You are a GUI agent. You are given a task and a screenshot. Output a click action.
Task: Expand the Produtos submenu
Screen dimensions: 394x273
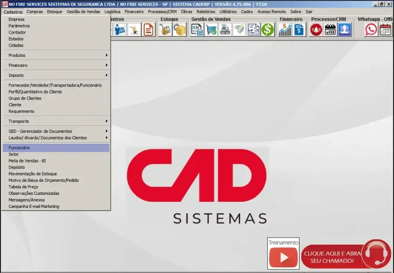pos(56,55)
